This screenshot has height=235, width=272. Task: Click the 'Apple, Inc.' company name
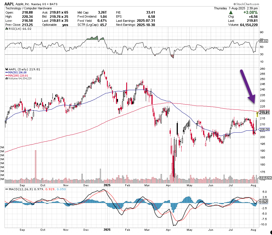coord(23,4)
